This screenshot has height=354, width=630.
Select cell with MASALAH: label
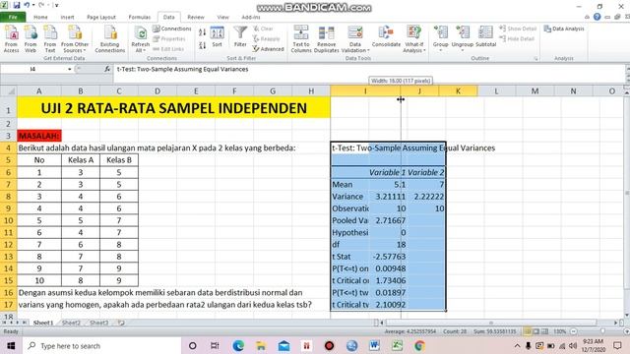[39, 136]
